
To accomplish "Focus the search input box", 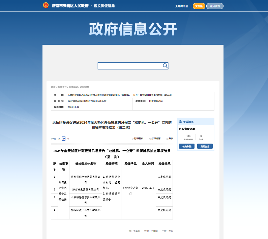I will coord(130,66).
